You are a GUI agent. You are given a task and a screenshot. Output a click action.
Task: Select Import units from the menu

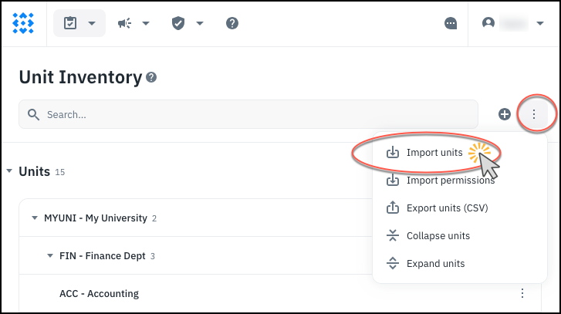[x=434, y=153]
